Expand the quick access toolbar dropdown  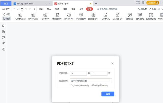coord(34,9)
